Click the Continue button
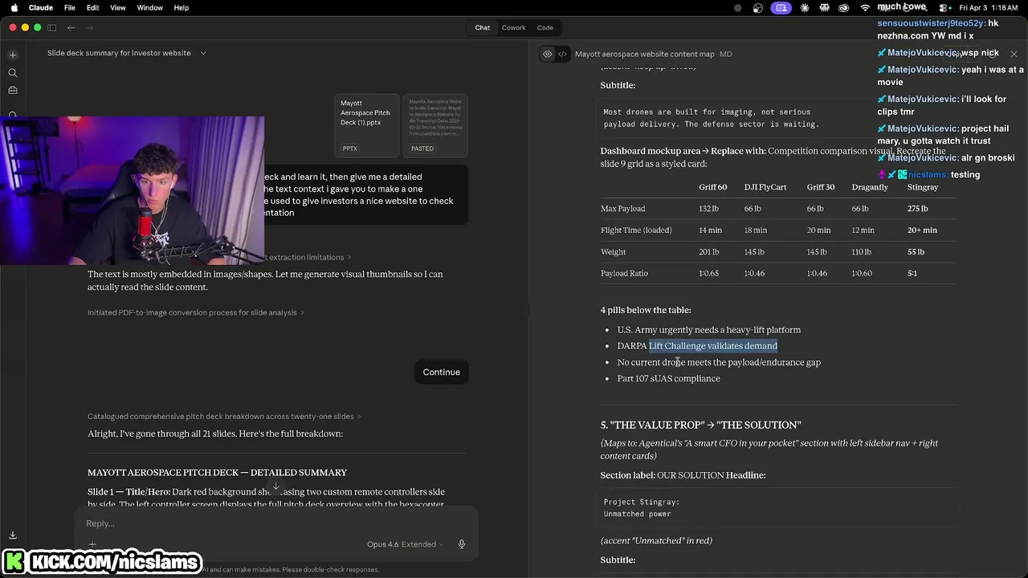 pos(442,372)
